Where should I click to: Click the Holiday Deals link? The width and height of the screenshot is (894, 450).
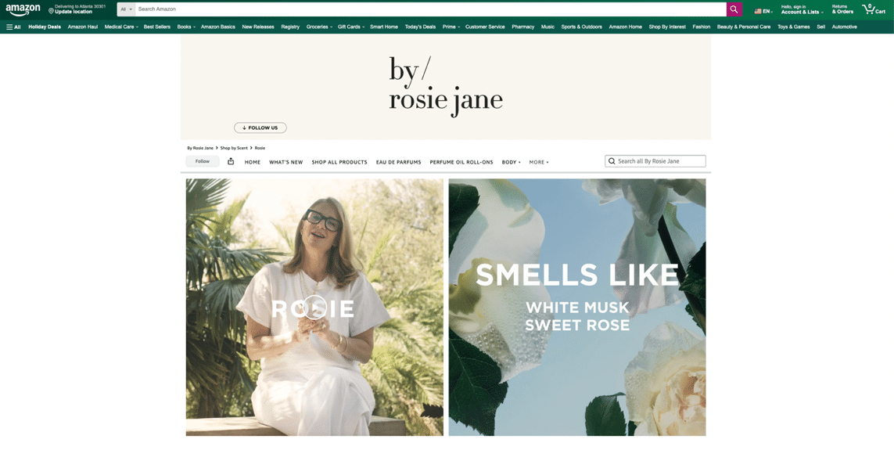tap(45, 27)
